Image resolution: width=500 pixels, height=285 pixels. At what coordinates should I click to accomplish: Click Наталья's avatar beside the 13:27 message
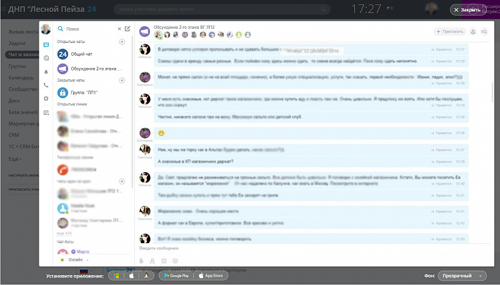tap(145, 49)
